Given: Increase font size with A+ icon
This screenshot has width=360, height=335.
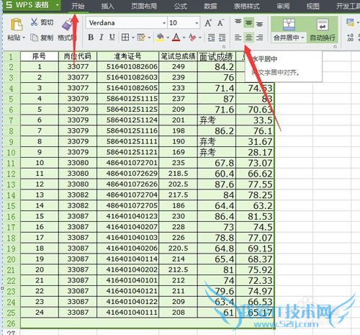Looking at the screenshot, I should [208, 23].
